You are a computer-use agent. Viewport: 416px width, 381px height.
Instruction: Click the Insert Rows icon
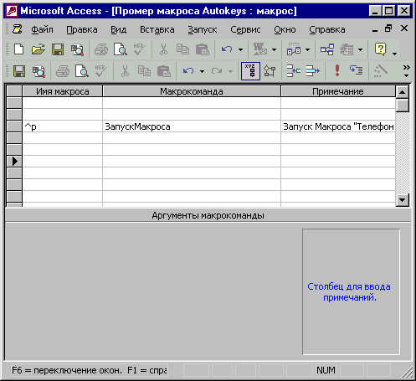(x=293, y=71)
